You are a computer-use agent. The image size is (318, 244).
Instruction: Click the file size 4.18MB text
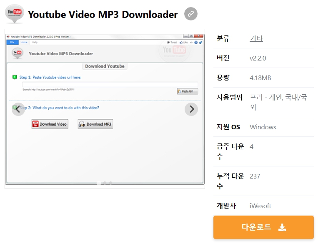pyautogui.click(x=260, y=78)
